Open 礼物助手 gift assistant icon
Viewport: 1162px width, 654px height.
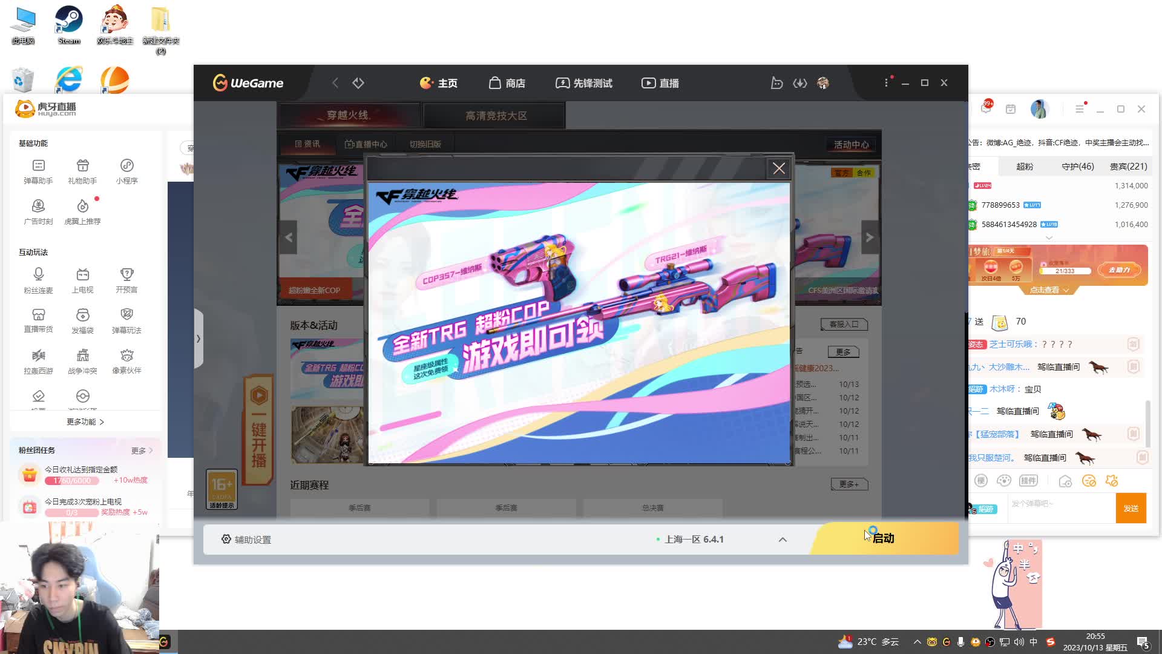[x=82, y=171]
